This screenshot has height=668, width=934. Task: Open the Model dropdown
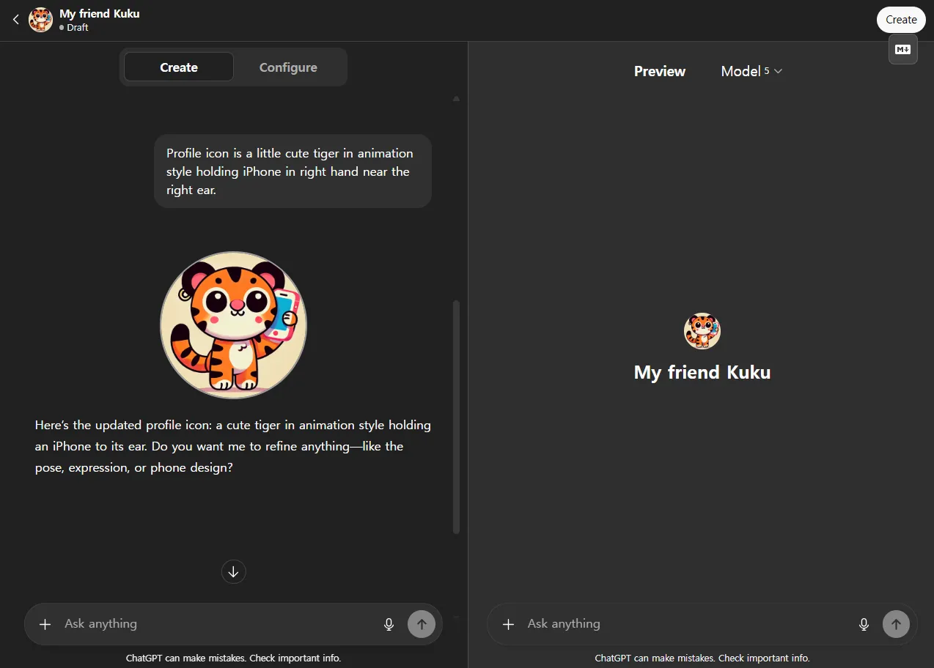pos(751,71)
